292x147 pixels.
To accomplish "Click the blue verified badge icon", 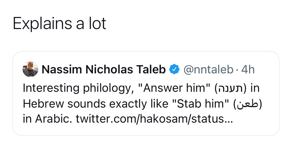I will pos(174,69).
